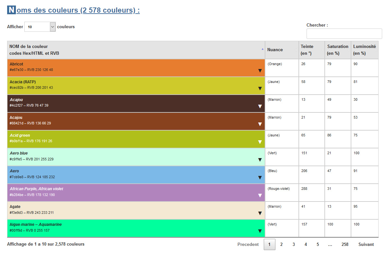Image resolution: width=388 pixels, height=254 pixels.
Task: Click the Chercher search field
Action: point(344,34)
